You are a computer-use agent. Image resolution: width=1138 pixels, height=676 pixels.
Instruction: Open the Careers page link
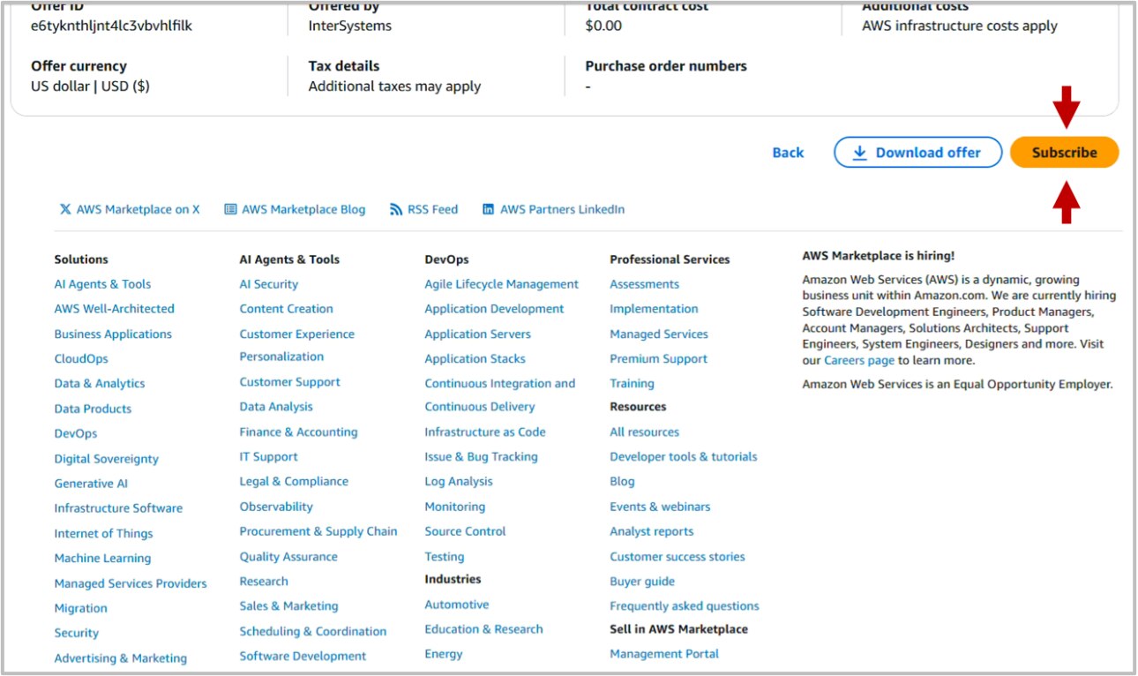[859, 360]
